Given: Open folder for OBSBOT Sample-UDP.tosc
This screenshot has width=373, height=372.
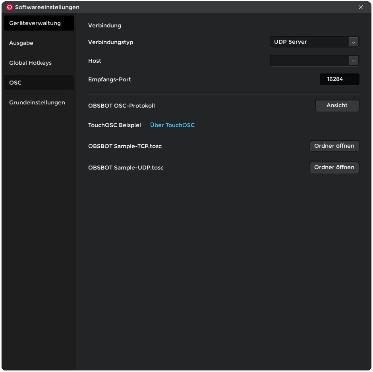Looking at the screenshot, I should click(334, 168).
